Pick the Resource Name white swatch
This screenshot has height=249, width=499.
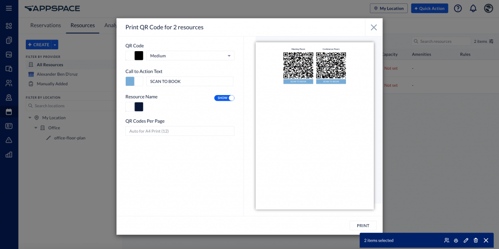130,107
